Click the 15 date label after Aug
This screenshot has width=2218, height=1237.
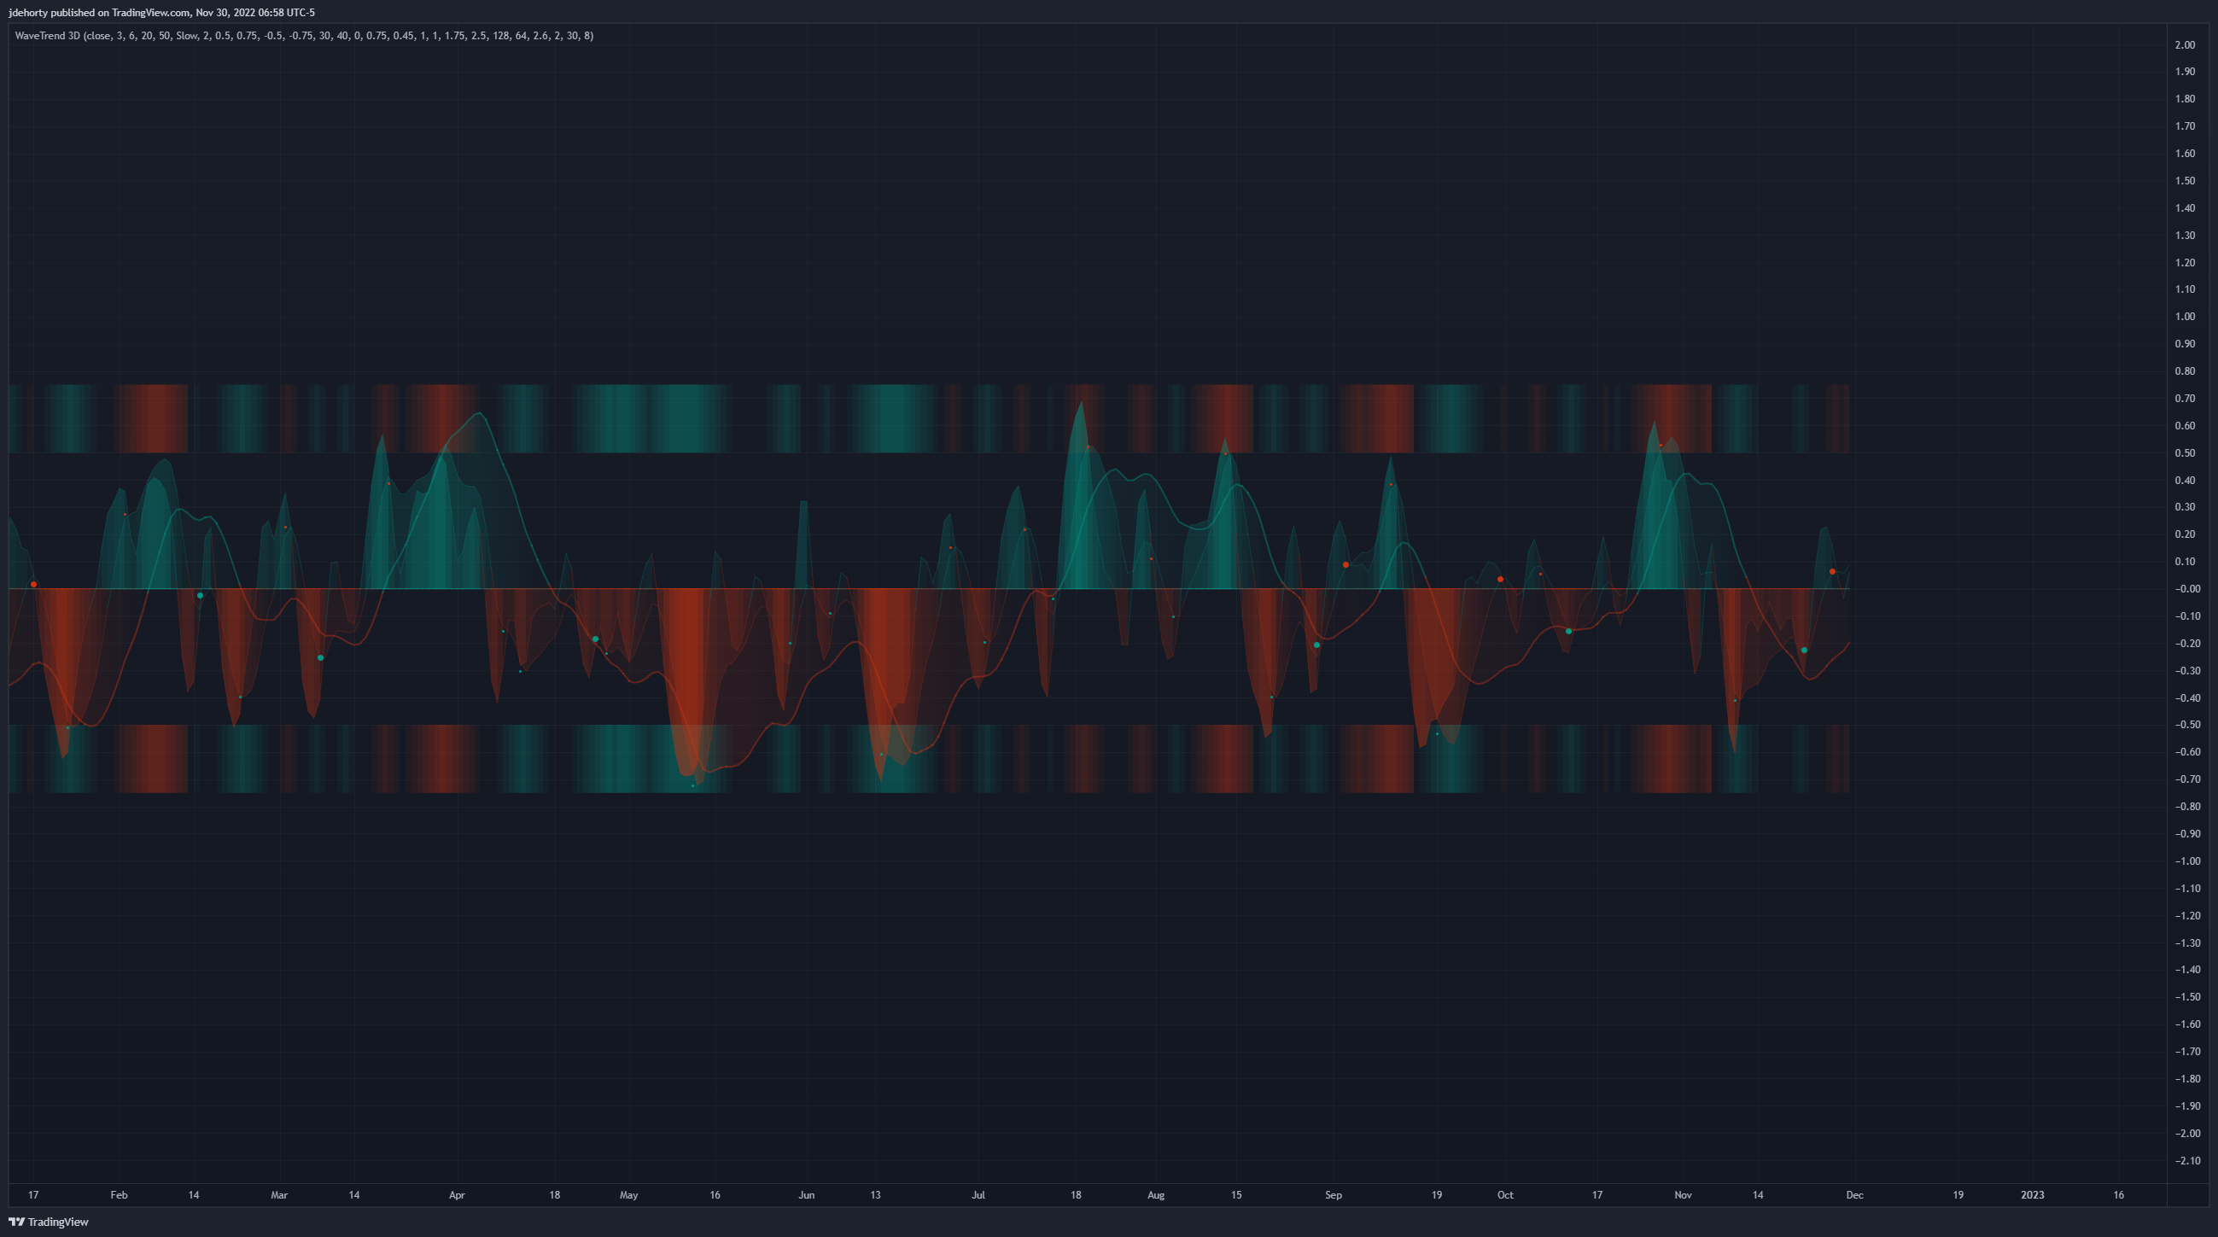pos(1236,1195)
